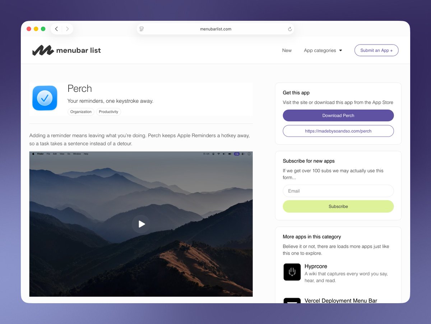Open the New apps page

click(x=287, y=50)
